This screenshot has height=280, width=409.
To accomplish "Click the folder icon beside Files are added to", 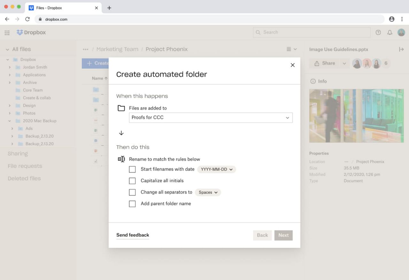I will [x=121, y=108].
